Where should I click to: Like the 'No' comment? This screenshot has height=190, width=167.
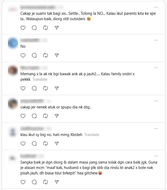pos(23,55)
